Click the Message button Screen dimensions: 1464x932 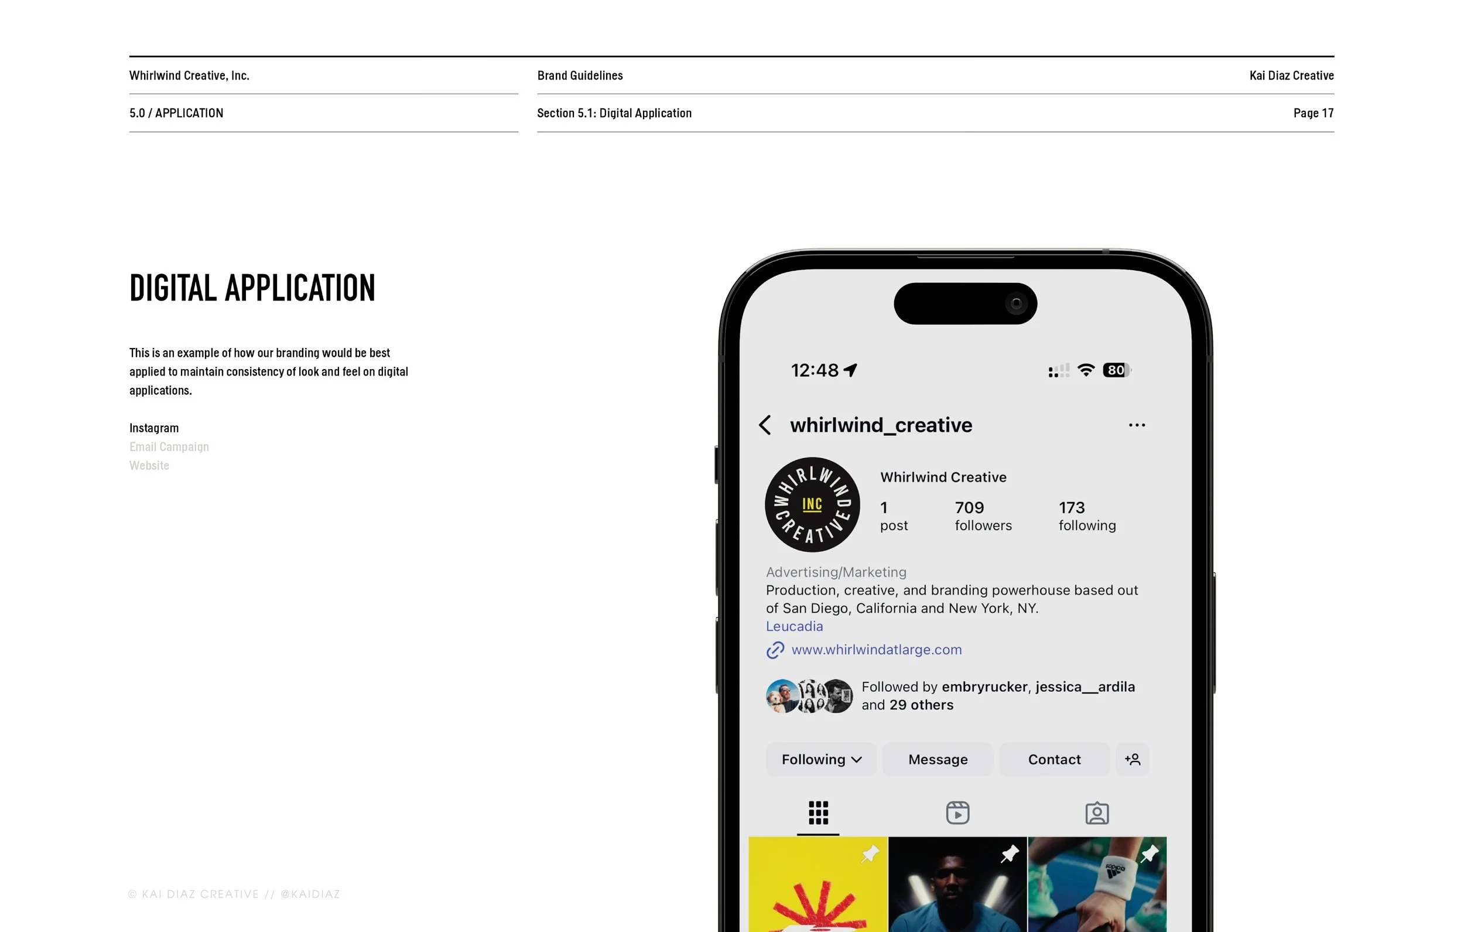tap(938, 759)
